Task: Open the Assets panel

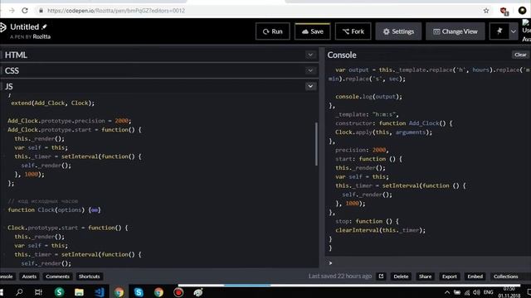Action: [29, 276]
